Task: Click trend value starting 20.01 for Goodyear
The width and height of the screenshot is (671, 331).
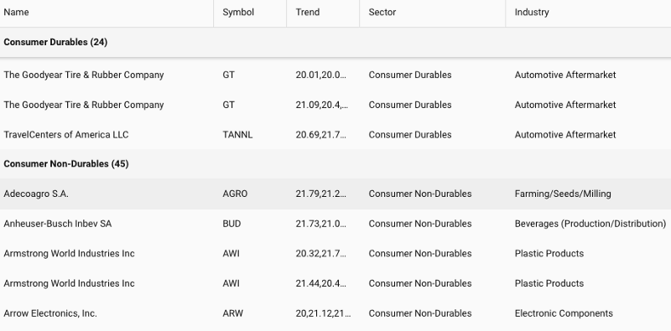Action: click(321, 75)
